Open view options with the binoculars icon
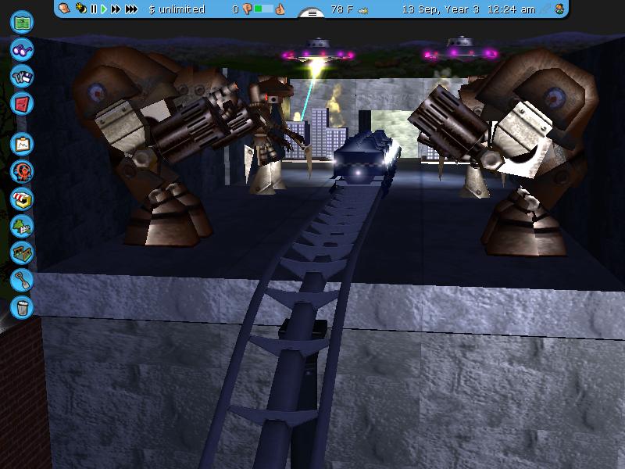Image resolution: width=625 pixels, height=469 pixels. coord(22,49)
